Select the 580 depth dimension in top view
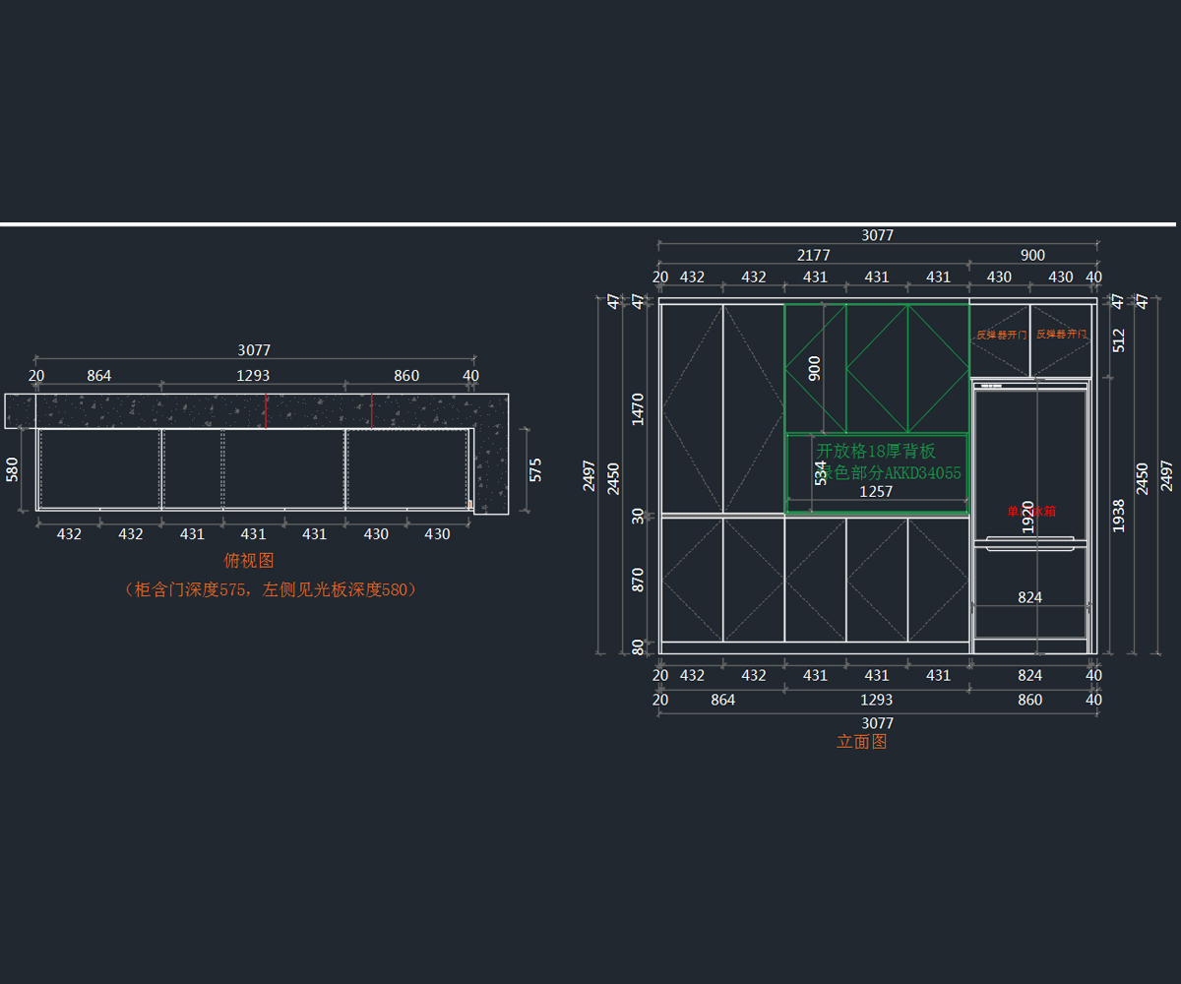The height and width of the screenshot is (984, 1181). click(x=13, y=469)
